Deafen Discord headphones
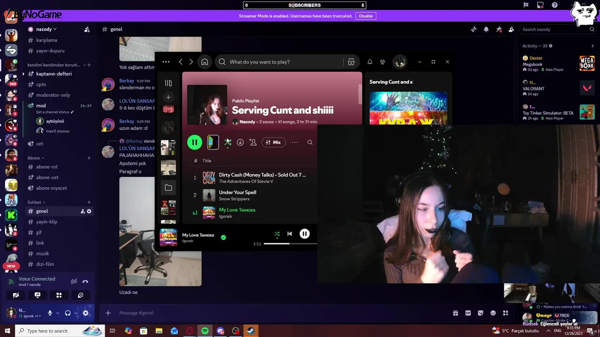The height and width of the screenshot is (337, 600). tap(67, 313)
